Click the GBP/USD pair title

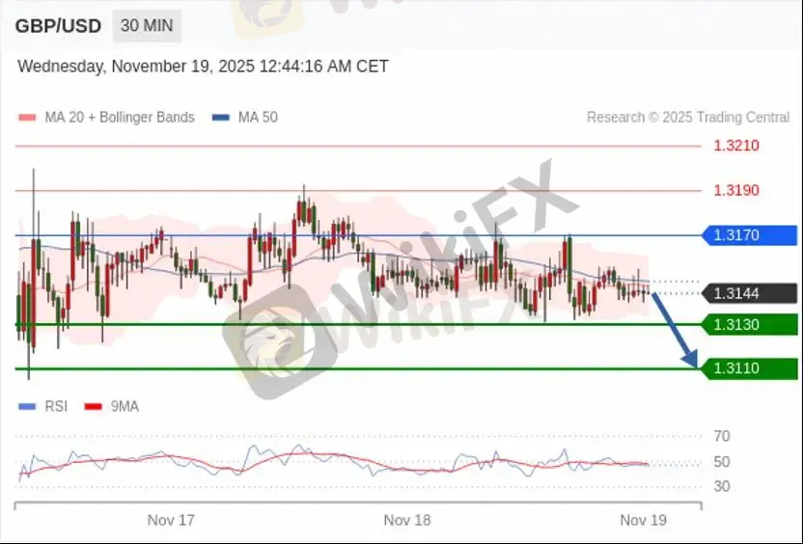(58, 26)
